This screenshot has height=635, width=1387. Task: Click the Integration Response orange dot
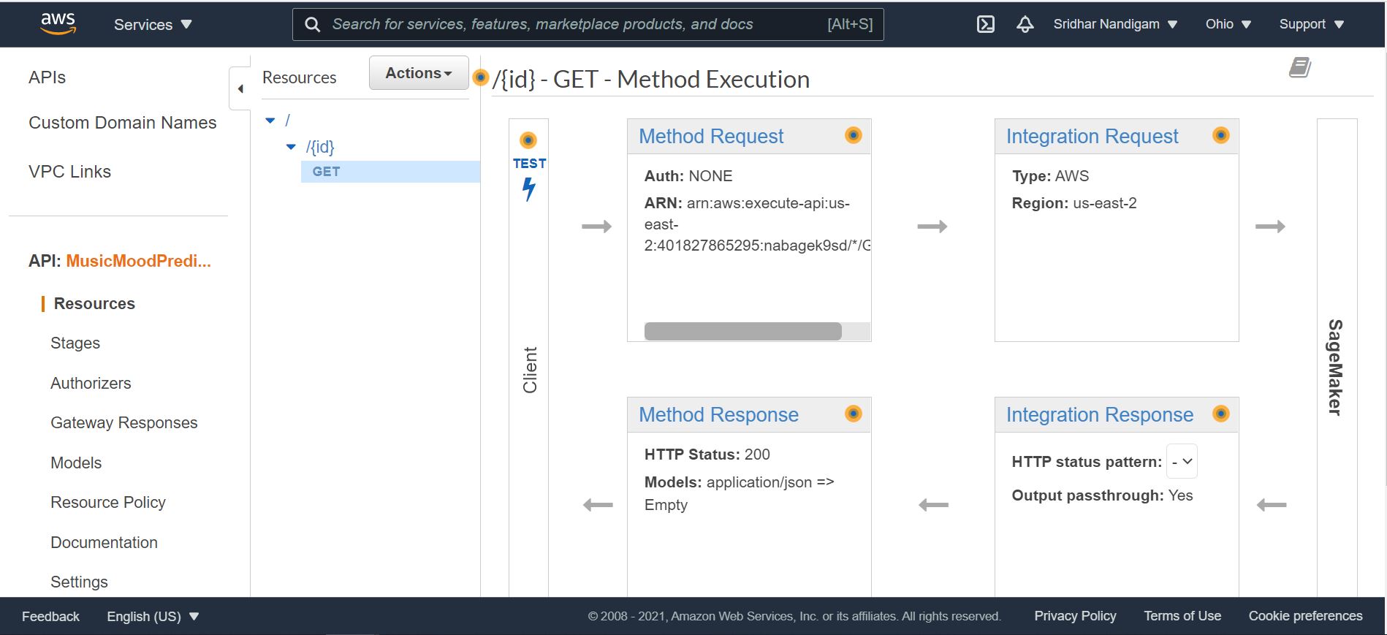(1220, 414)
